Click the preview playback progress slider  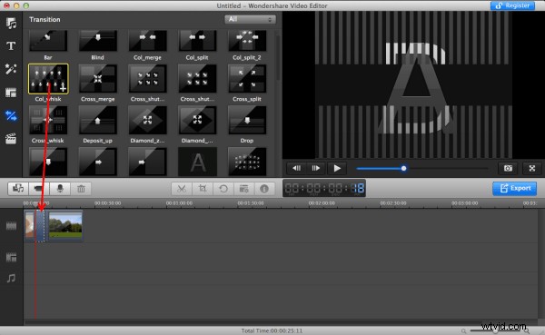click(x=422, y=169)
